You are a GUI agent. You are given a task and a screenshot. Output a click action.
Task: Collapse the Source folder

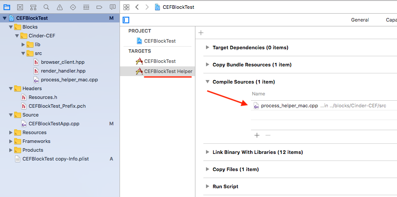pos(11,115)
